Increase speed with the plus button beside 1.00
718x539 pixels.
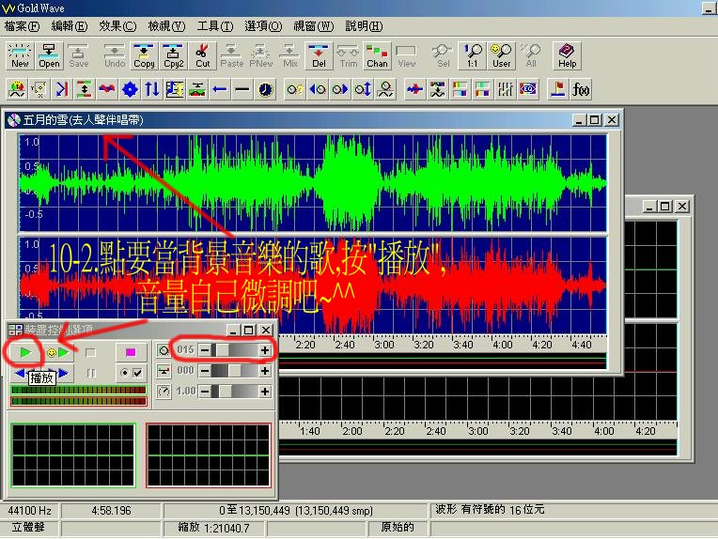pos(265,392)
